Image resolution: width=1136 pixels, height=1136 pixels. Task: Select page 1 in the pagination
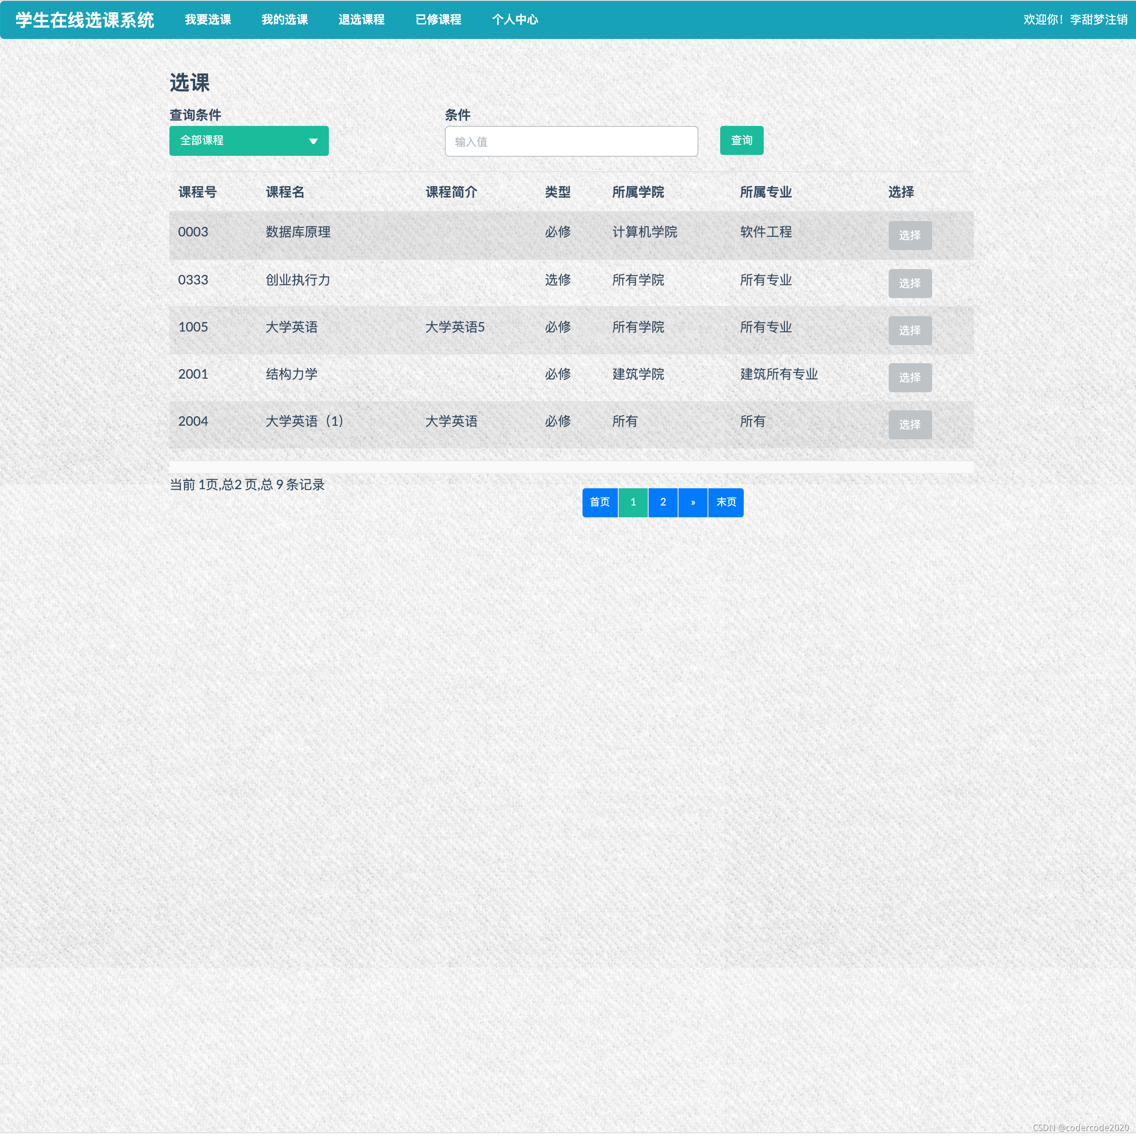(x=633, y=502)
